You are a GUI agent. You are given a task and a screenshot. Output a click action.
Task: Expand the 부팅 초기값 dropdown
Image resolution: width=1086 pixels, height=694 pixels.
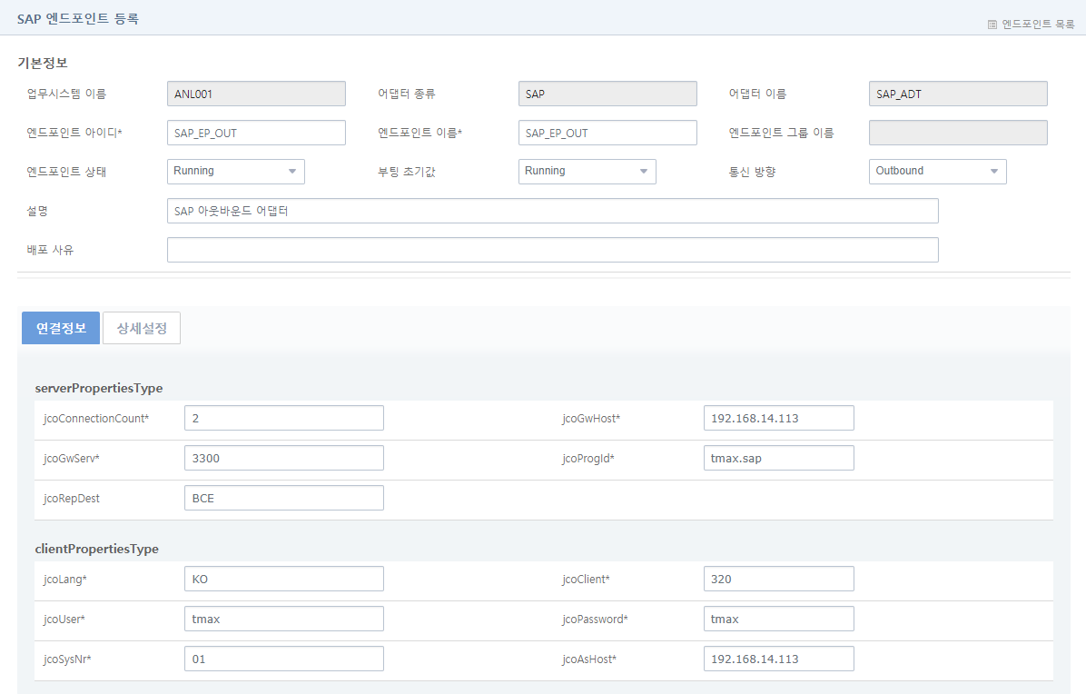(587, 171)
